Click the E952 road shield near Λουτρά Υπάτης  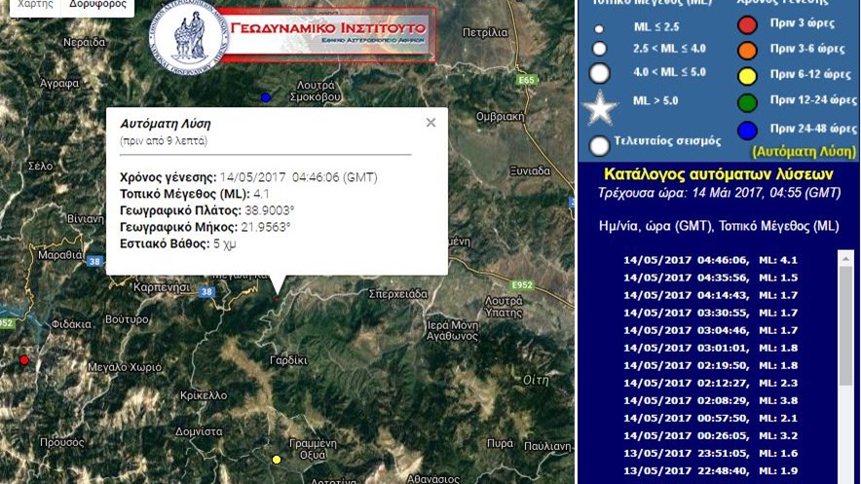[x=522, y=284]
